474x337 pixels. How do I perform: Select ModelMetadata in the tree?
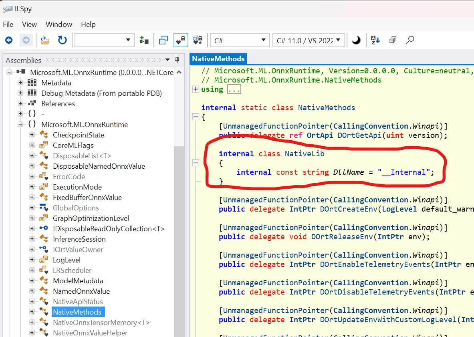78,281
